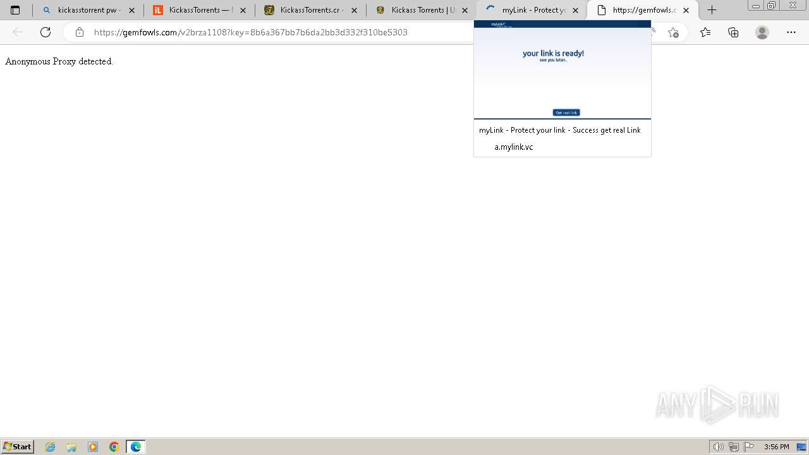Viewport: 809px width, 455px height.
Task: Switch to the KickassTorrents orange iL tab
Action: pyautogui.click(x=199, y=10)
